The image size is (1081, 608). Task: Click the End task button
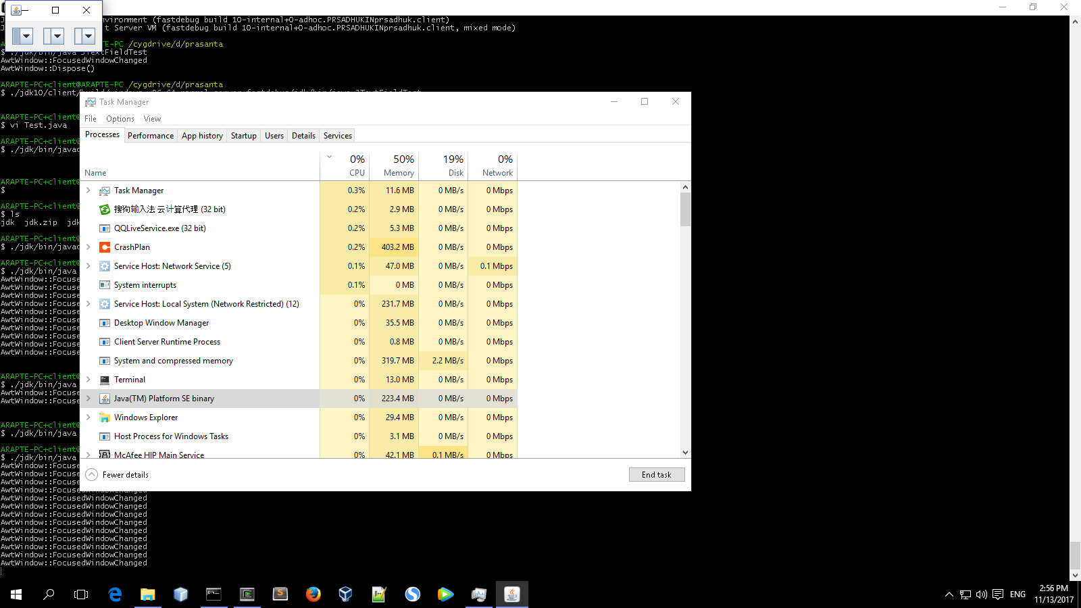(x=657, y=475)
